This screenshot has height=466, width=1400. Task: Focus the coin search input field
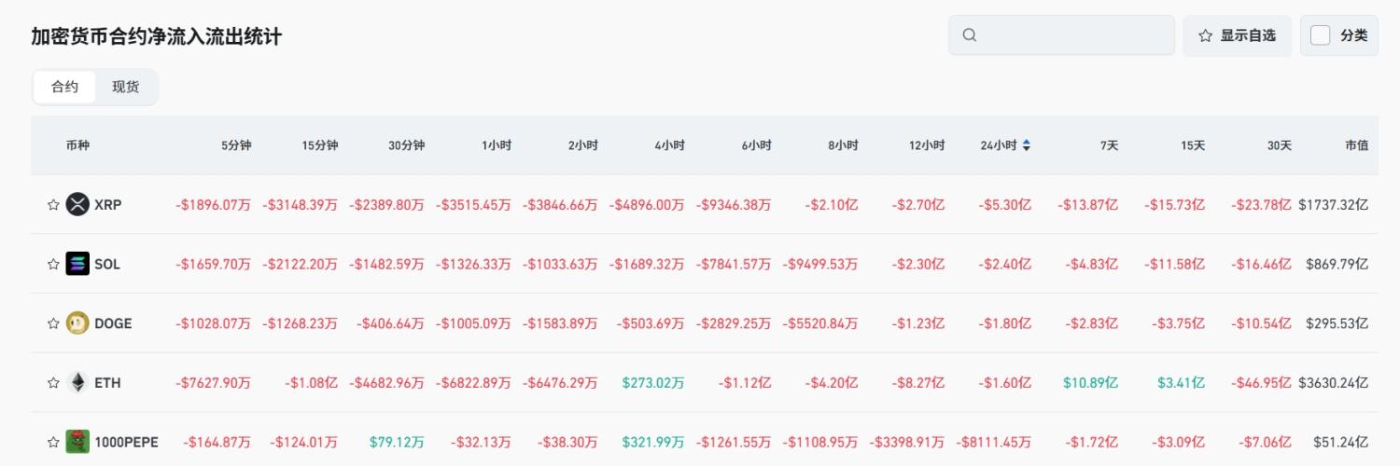pyautogui.click(x=1073, y=35)
